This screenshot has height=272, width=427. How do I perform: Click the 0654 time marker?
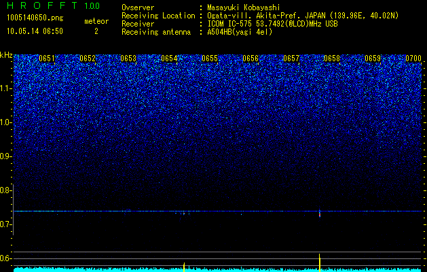click(x=169, y=58)
